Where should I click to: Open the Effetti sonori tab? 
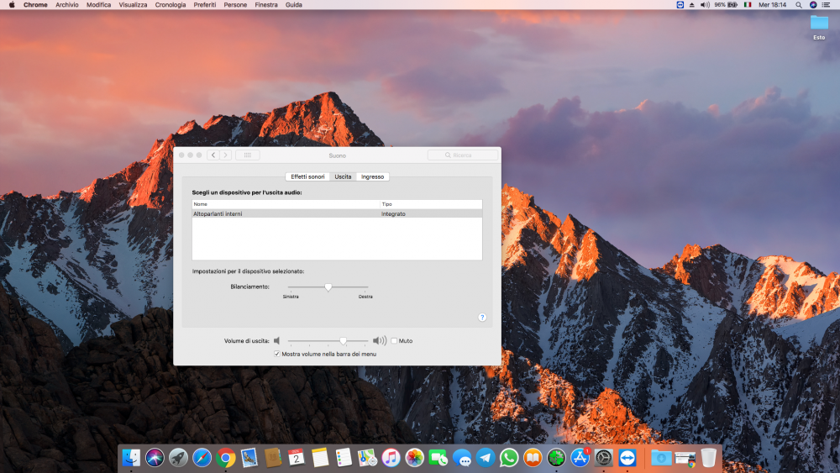(307, 176)
